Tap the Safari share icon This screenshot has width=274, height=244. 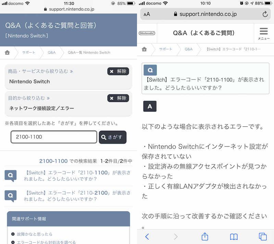coord(205,236)
